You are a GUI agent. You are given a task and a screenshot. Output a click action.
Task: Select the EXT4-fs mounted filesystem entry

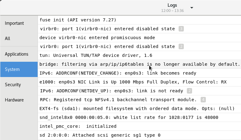pos(139,109)
